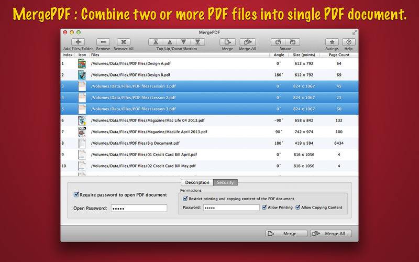This screenshot has width=419, height=262.
Task: Click the Merge All toolbar icon
Action: coord(248,42)
